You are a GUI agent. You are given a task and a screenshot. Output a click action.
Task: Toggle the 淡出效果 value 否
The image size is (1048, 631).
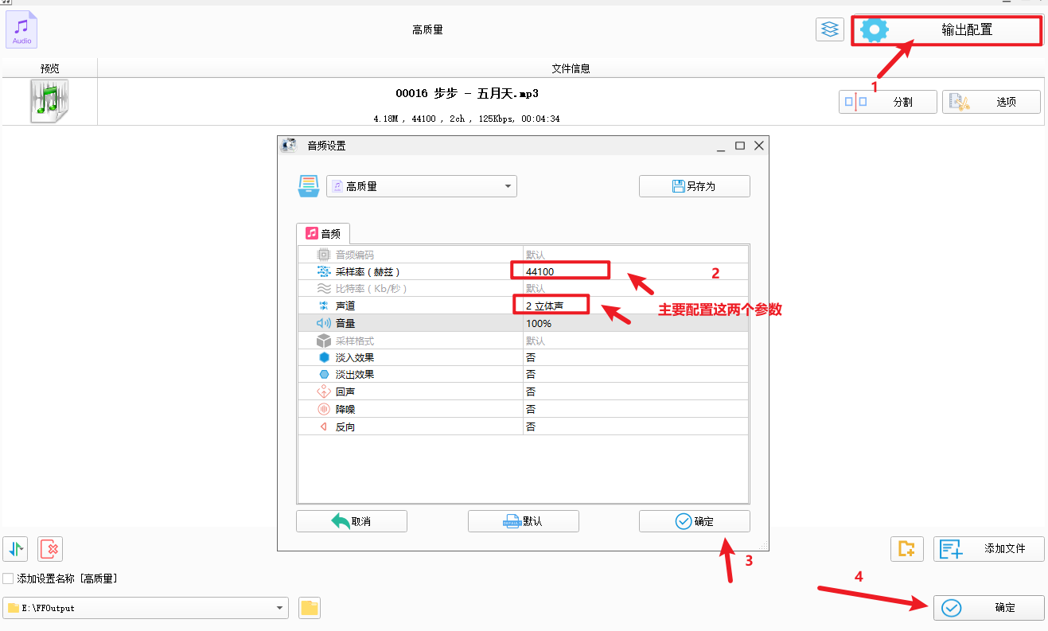click(531, 374)
